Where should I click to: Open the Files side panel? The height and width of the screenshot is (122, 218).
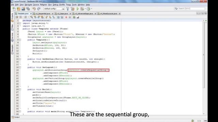tap(12, 27)
